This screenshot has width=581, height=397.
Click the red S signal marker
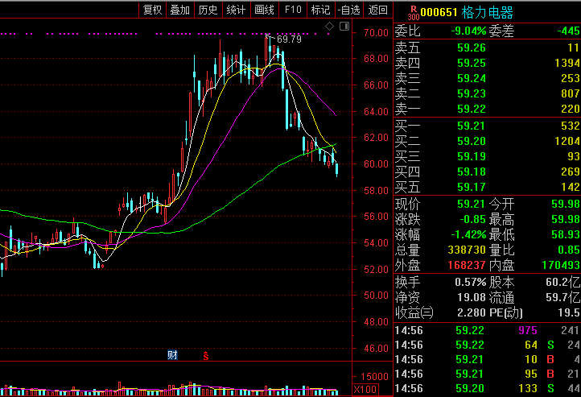[206, 356]
